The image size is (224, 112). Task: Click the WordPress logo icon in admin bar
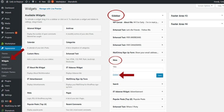click(x=2, y=2)
